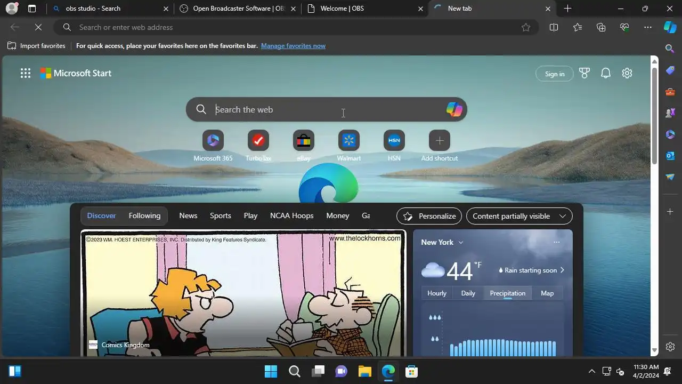Click Sign in button
682x384 pixels.
[x=555, y=74]
